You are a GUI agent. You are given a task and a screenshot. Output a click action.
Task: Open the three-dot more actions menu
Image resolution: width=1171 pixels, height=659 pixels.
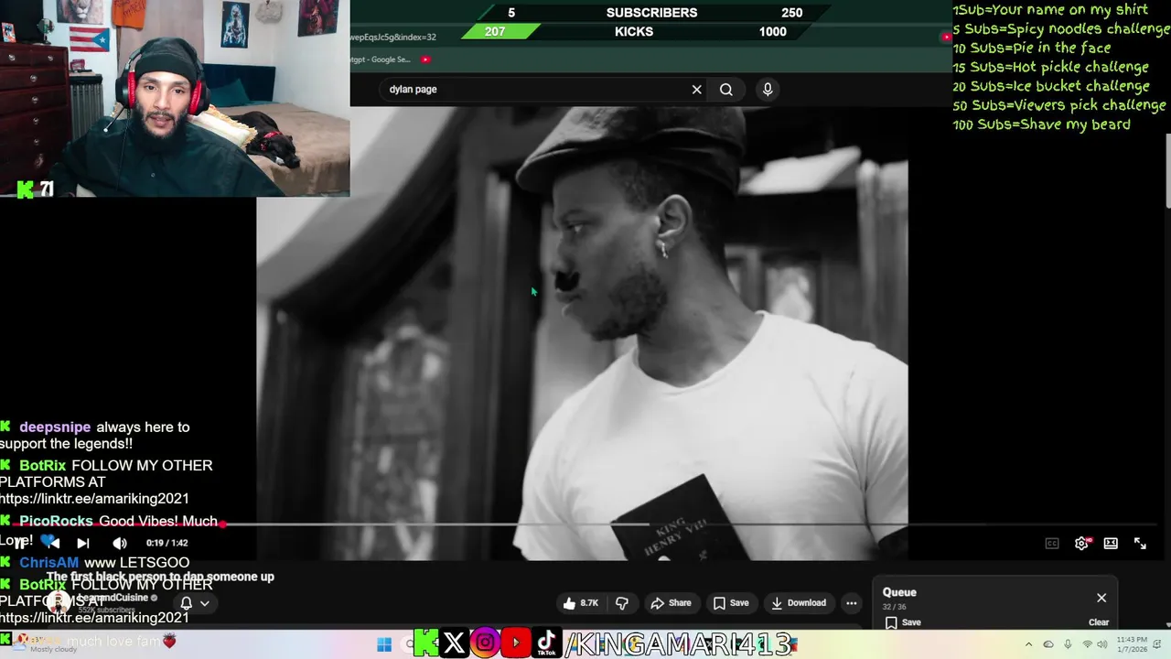click(x=852, y=603)
